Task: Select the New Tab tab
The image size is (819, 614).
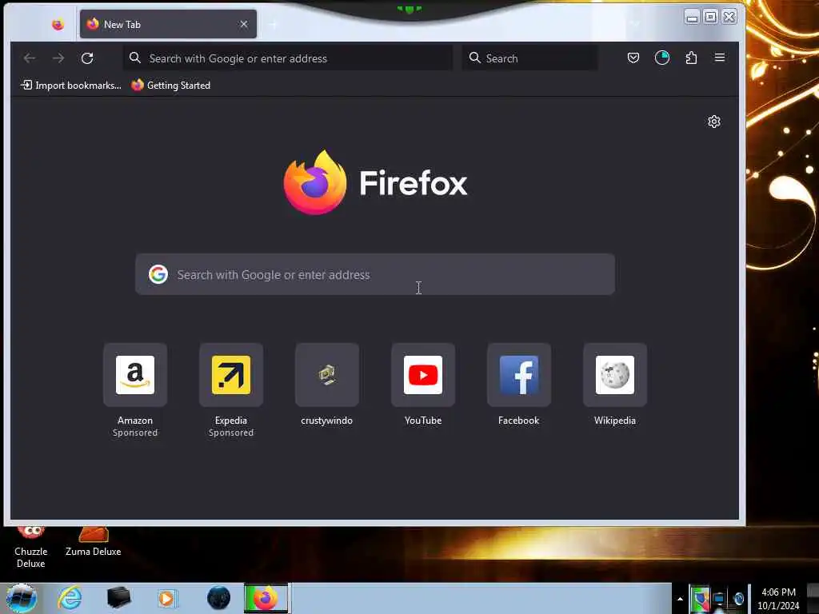Action: pyautogui.click(x=168, y=24)
